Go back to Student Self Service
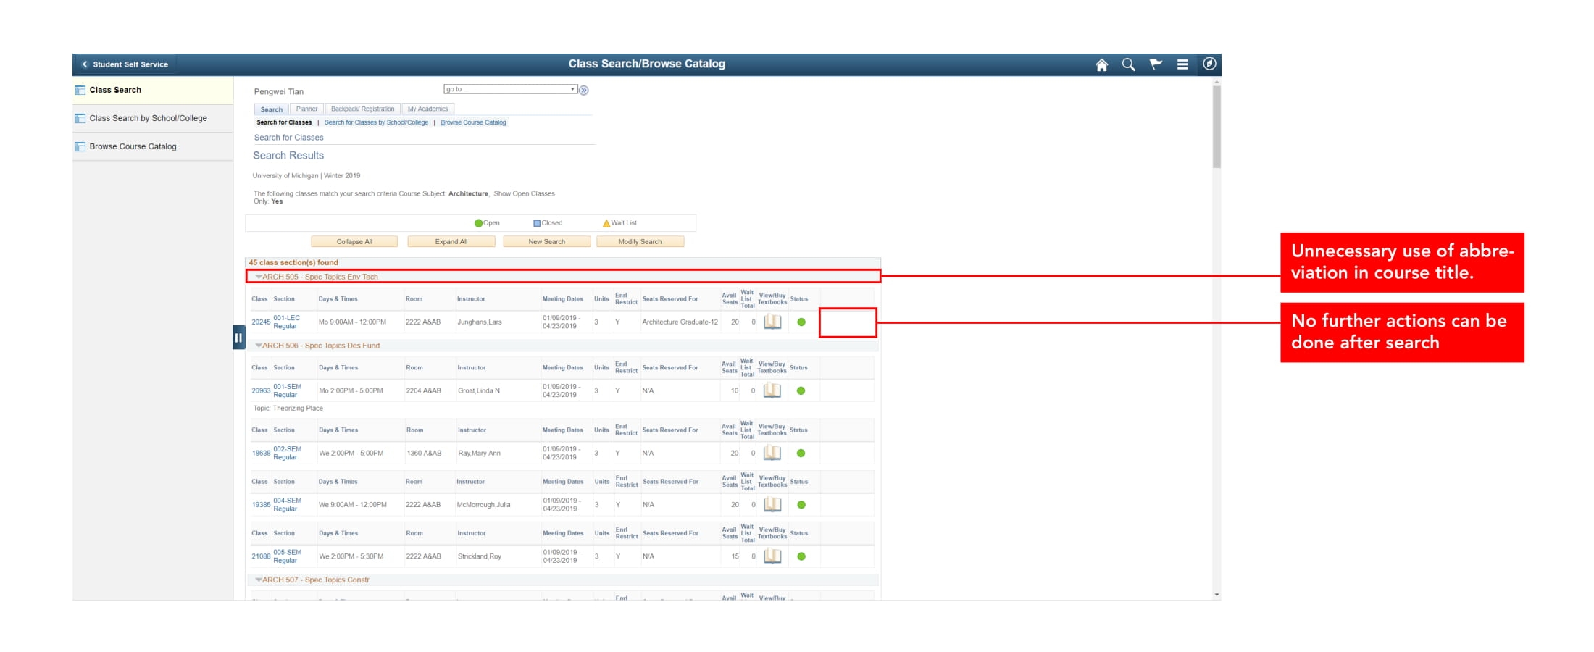This screenshot has width=1594, height=652. 125,64
